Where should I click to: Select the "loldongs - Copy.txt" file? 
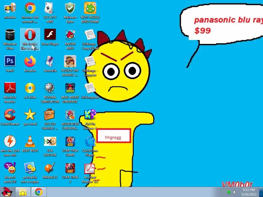pos(90,62)
